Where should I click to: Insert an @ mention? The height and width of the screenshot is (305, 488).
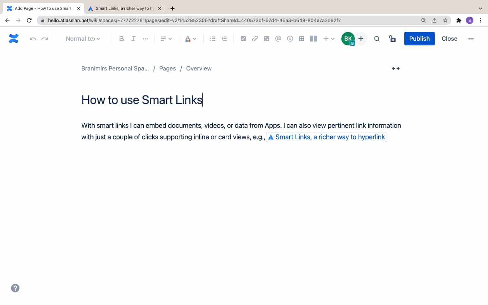278,39
